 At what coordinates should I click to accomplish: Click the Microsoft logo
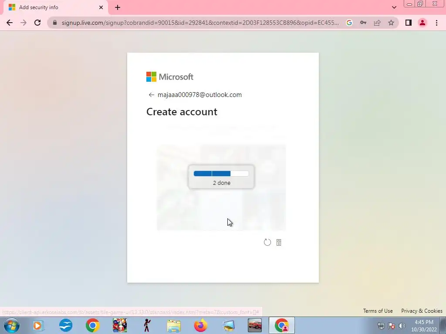point(170,77)
